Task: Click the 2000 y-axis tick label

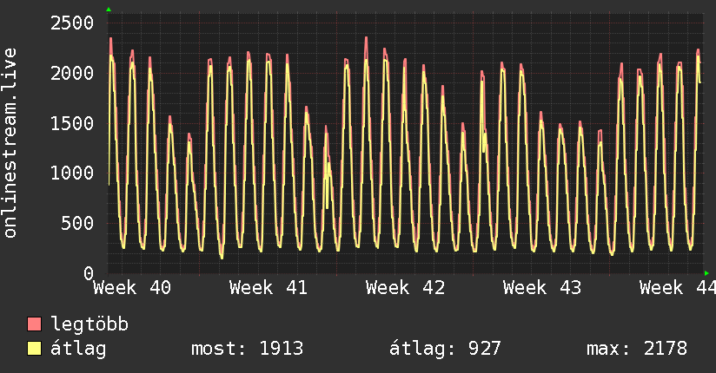Action: click(x=72, y=73)
